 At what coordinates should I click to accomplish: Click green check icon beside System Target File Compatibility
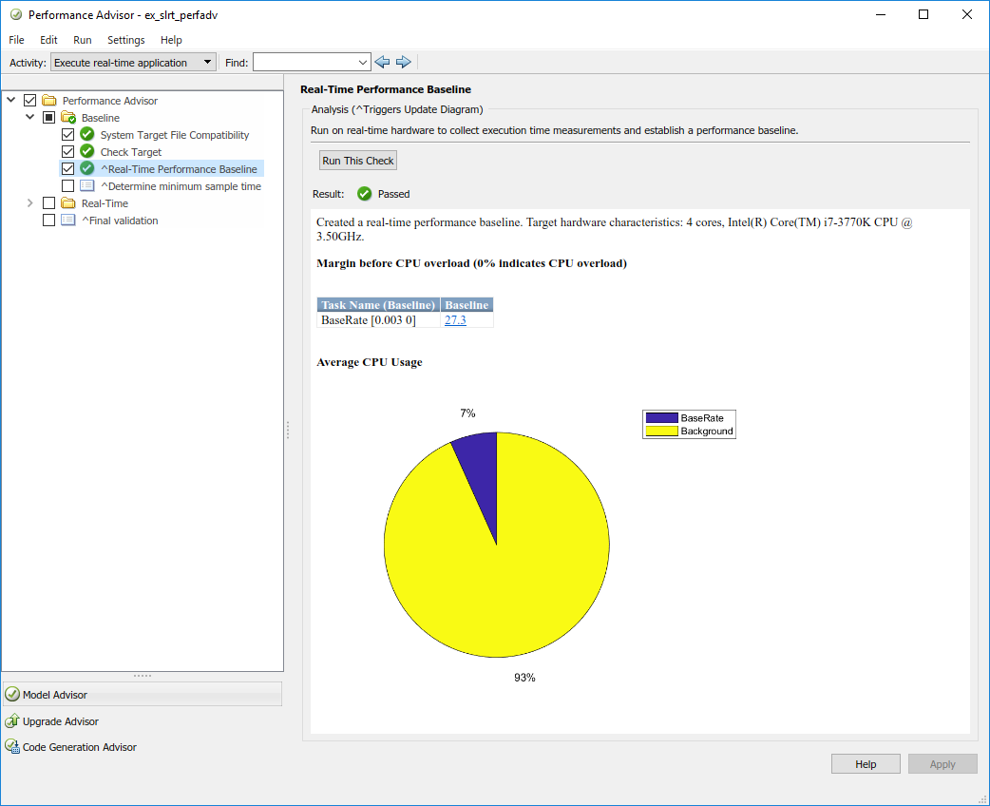tap(87, 135)
